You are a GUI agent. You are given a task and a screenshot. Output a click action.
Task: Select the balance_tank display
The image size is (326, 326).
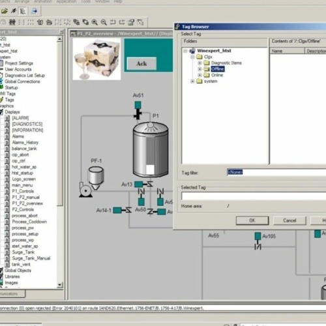(24, 149)
